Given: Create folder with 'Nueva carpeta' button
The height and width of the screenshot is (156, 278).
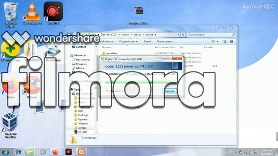Looking at the screenshot, I should coord(165,42).
